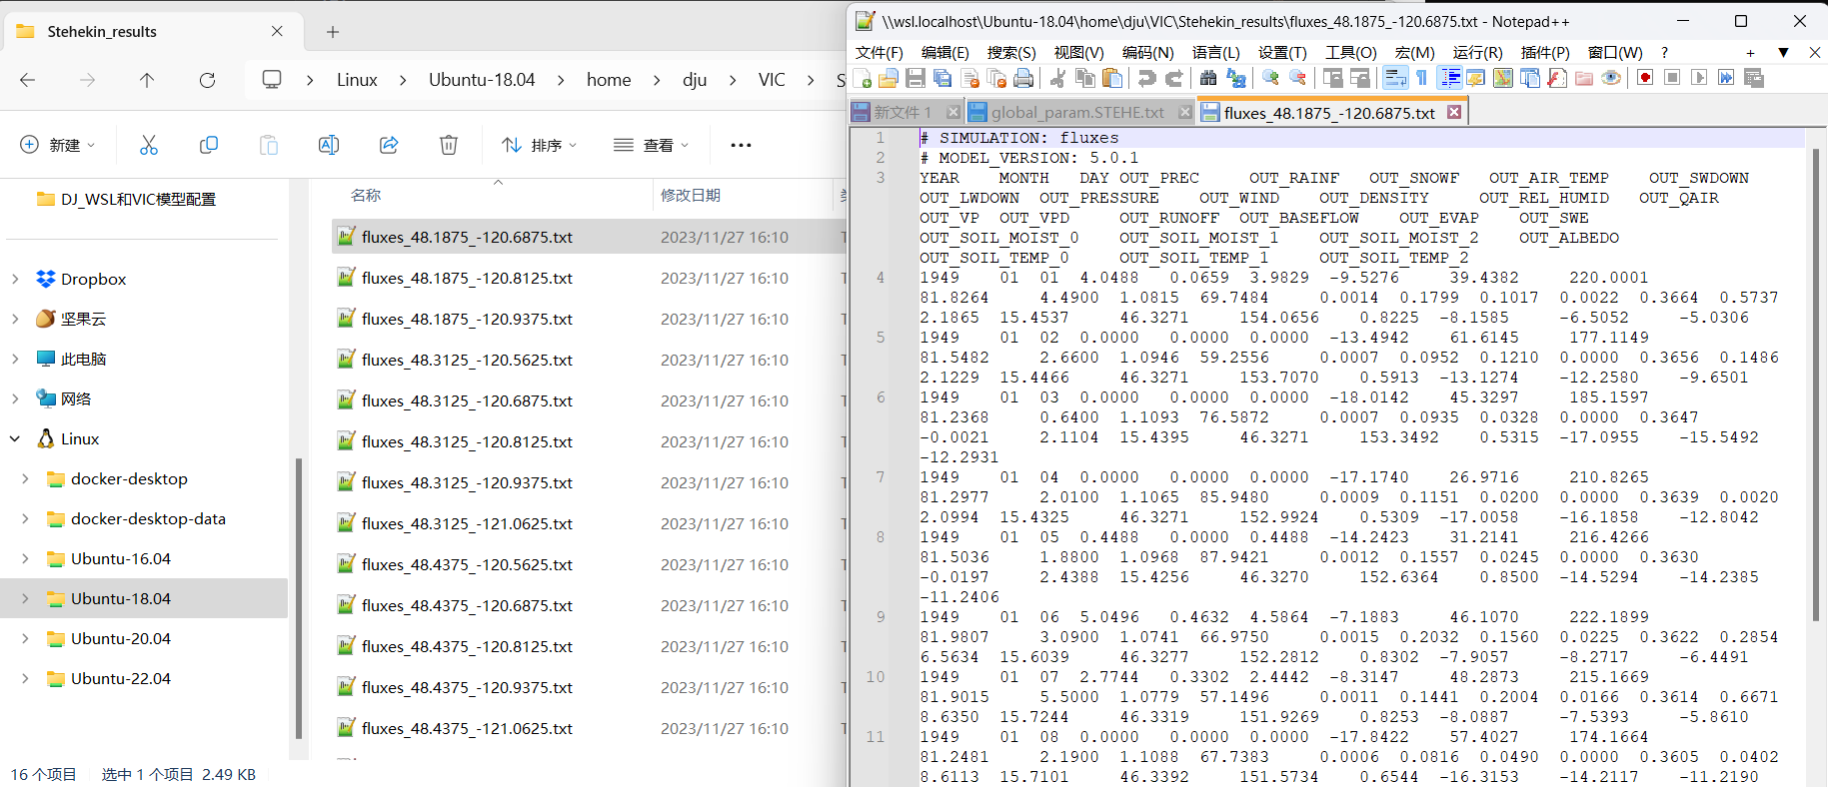Sort by the 修改日期 column header

[690, 195]
